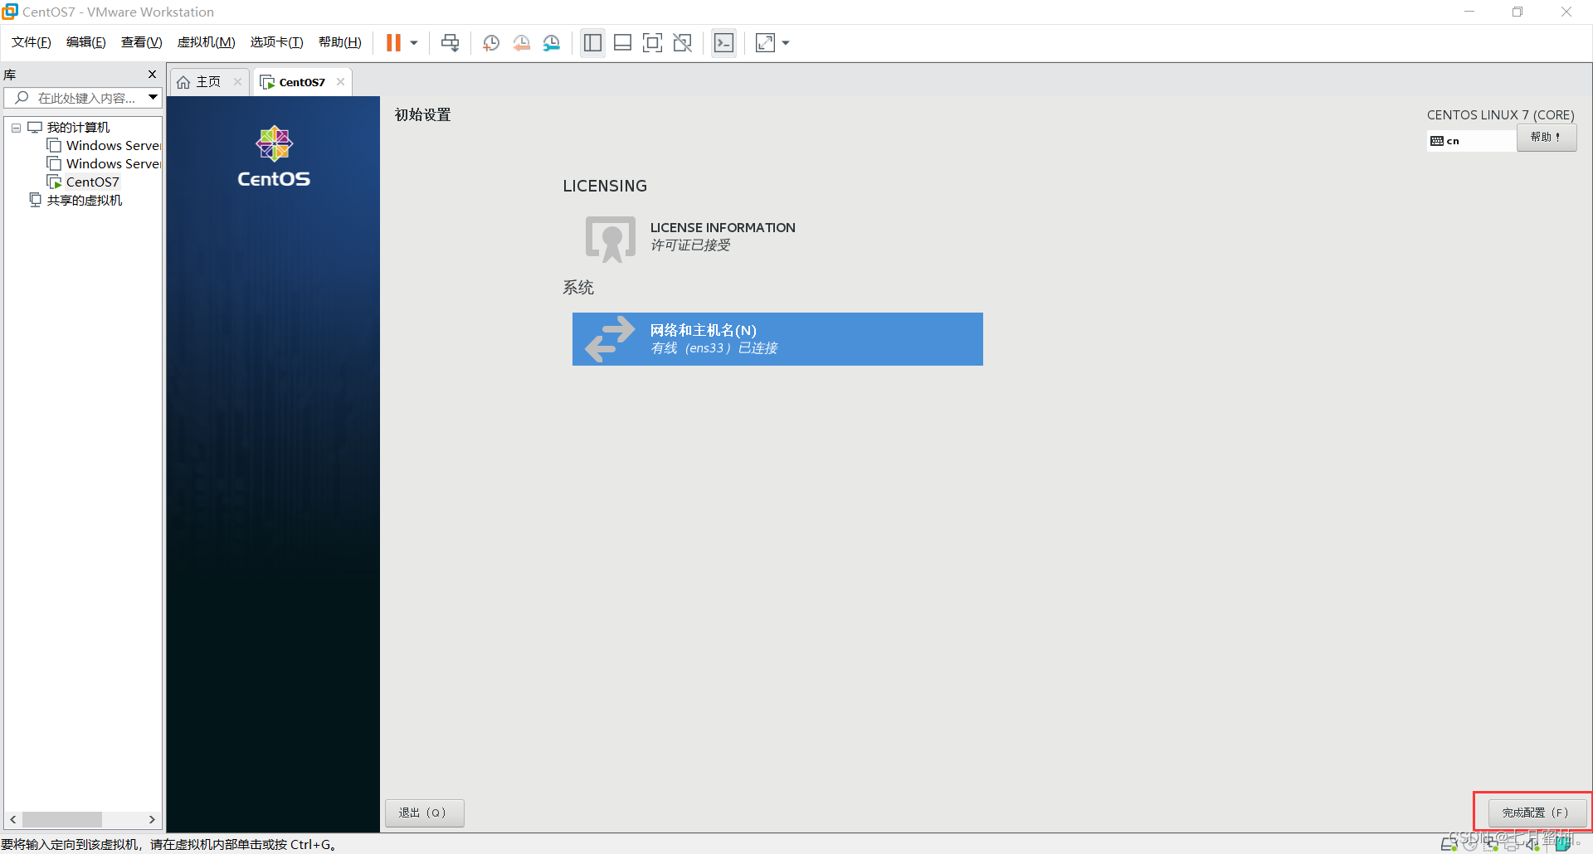1593x854 pixels.
Task: Toggle the library sidebar view icon
Action: click(x=592, y=43)
